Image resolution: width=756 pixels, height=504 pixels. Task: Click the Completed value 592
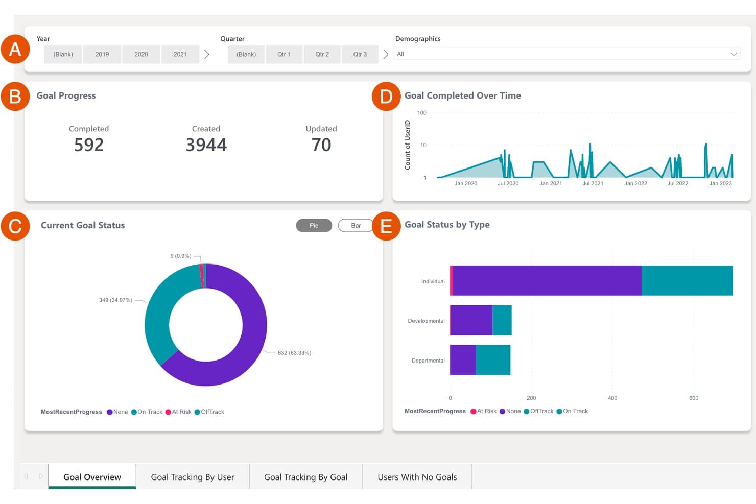(89, 145)
